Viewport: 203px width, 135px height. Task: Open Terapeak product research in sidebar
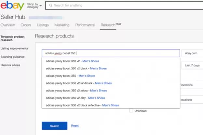pyautogui.click(x=13, y=38)
